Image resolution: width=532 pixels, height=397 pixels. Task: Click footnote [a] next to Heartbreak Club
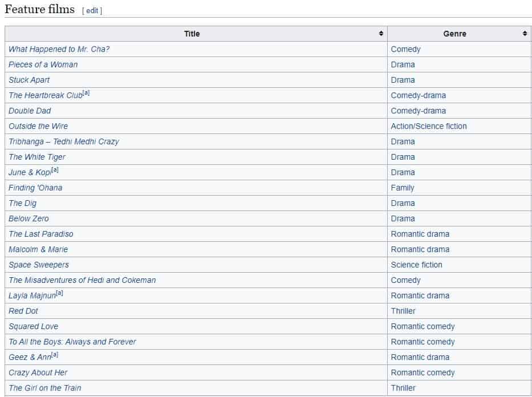pos(86,93)
